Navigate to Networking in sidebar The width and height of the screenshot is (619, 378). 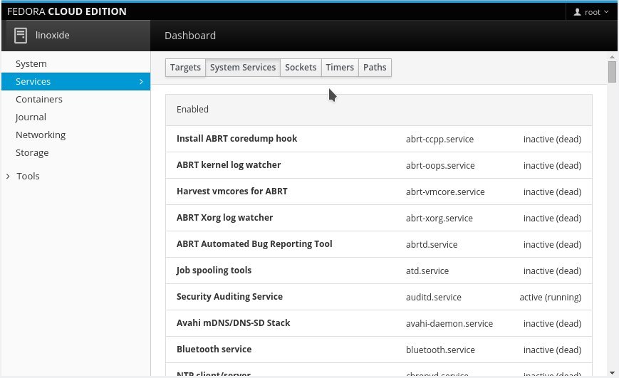[x=41, y=135]
